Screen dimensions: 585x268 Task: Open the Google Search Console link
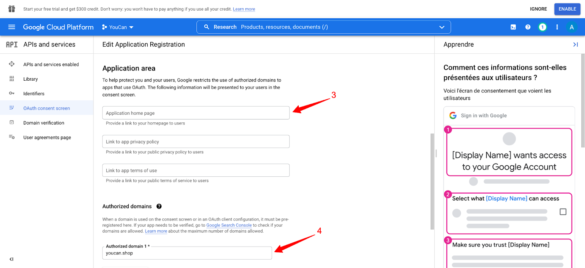pyautogui.click(x=229, y=225)
